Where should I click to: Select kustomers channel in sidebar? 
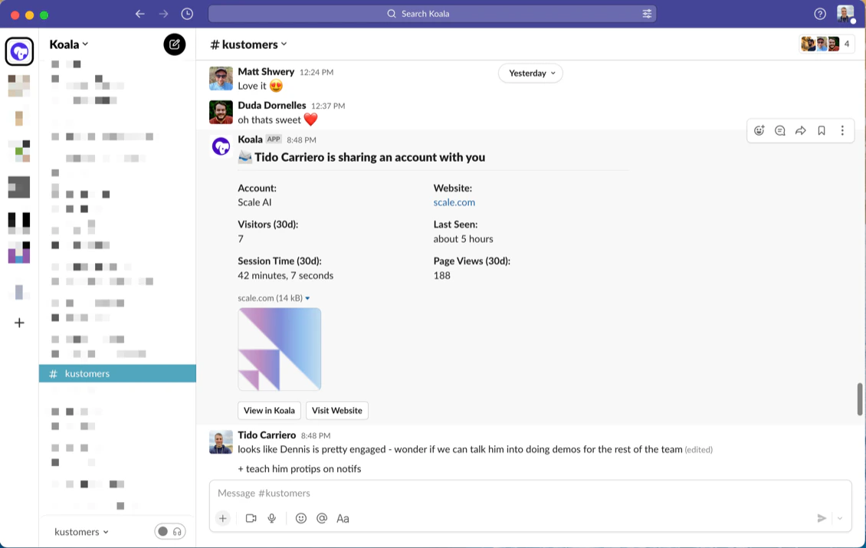(117, 373)
